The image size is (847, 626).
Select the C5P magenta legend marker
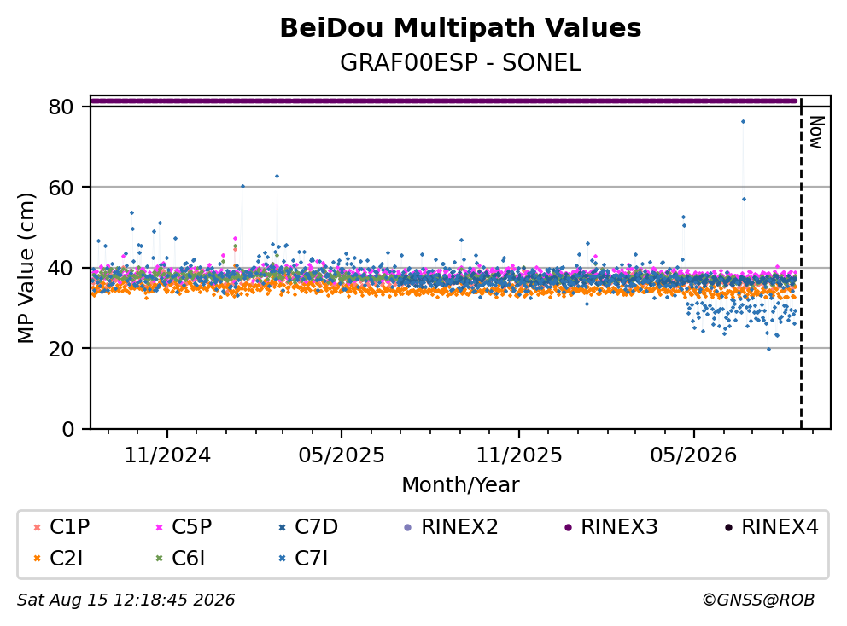(159, 527)
